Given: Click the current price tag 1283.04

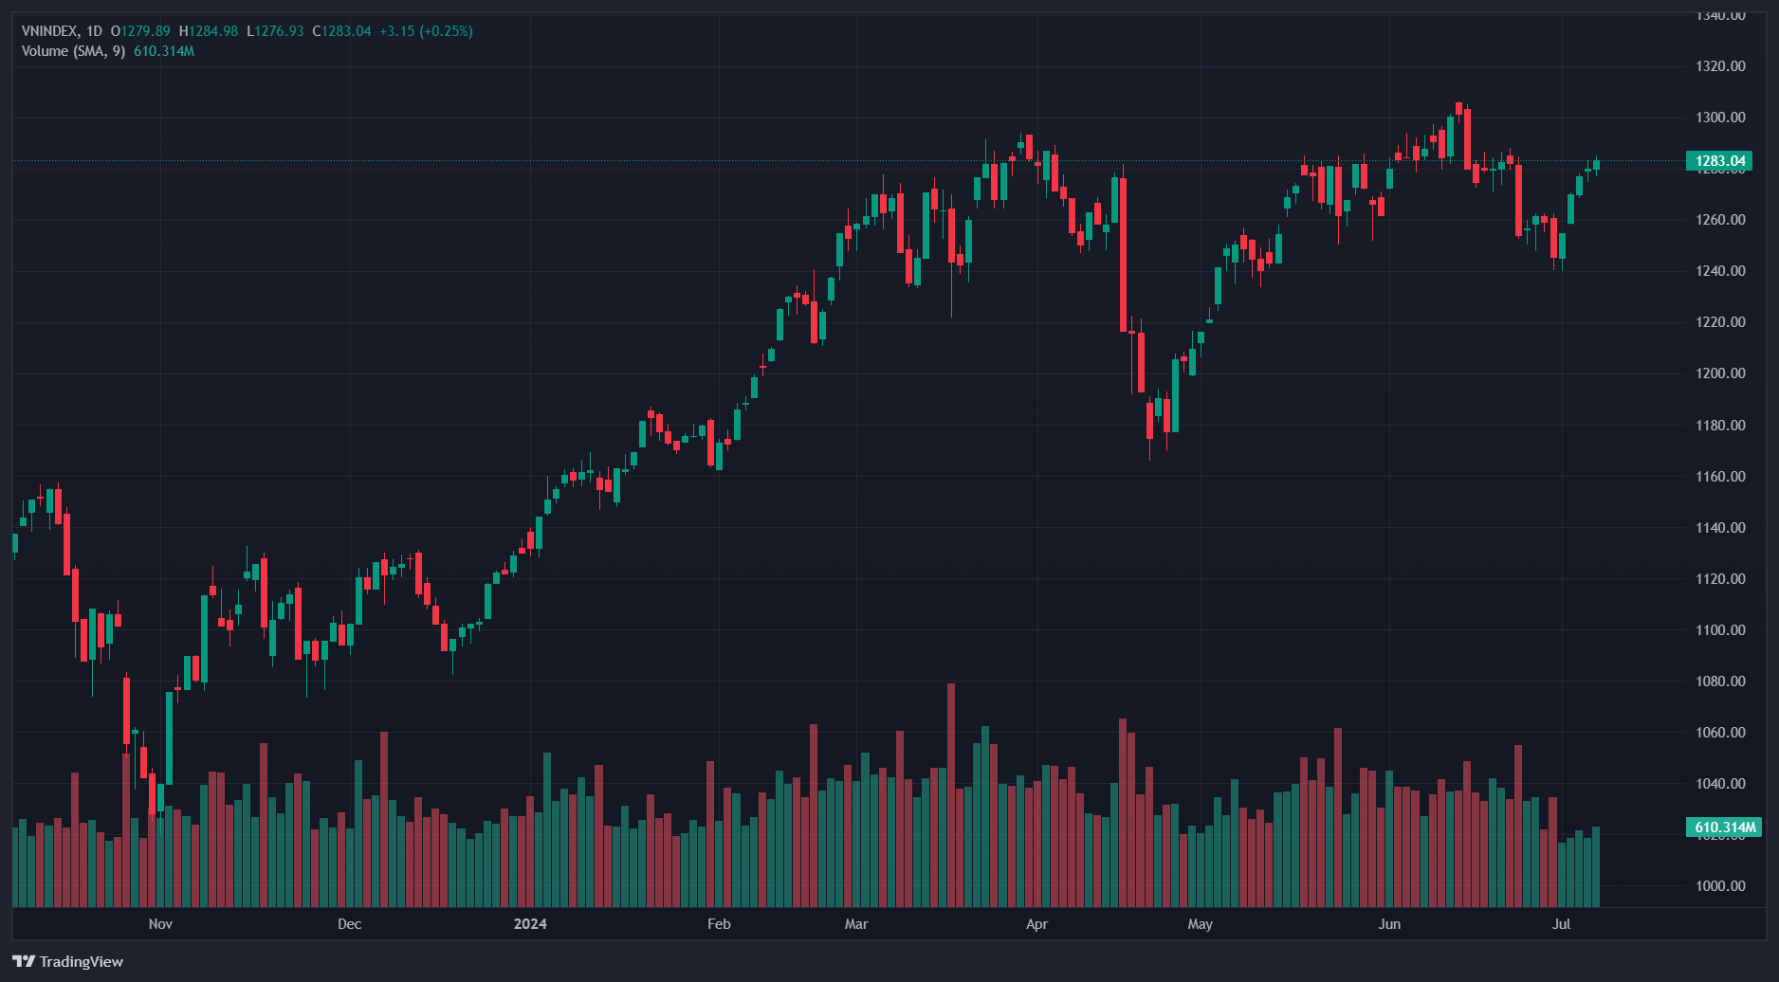Looking at the screenshot, I should tap(1719, 161).
